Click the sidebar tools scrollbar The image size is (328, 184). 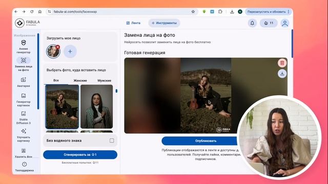tap(38, 72)
